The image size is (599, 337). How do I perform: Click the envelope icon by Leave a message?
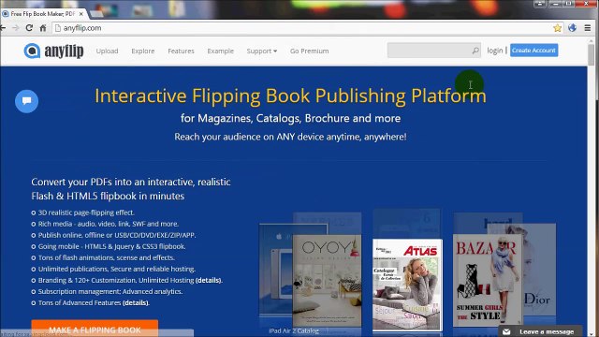pyautogui.click(x=506, y=331)
